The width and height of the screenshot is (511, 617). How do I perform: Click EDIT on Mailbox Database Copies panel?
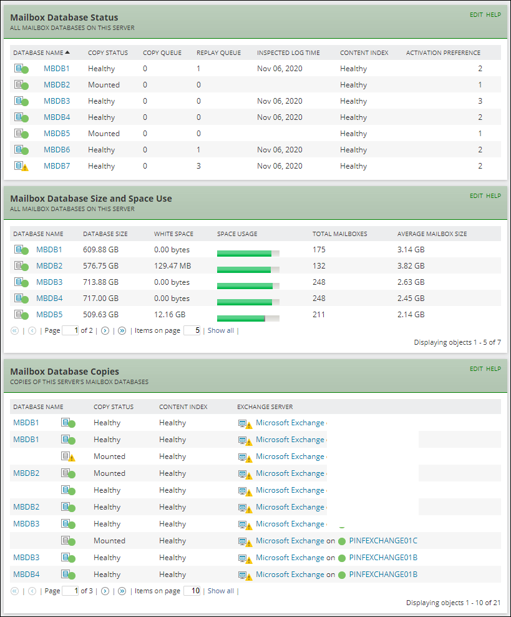[x=476, y=368]
